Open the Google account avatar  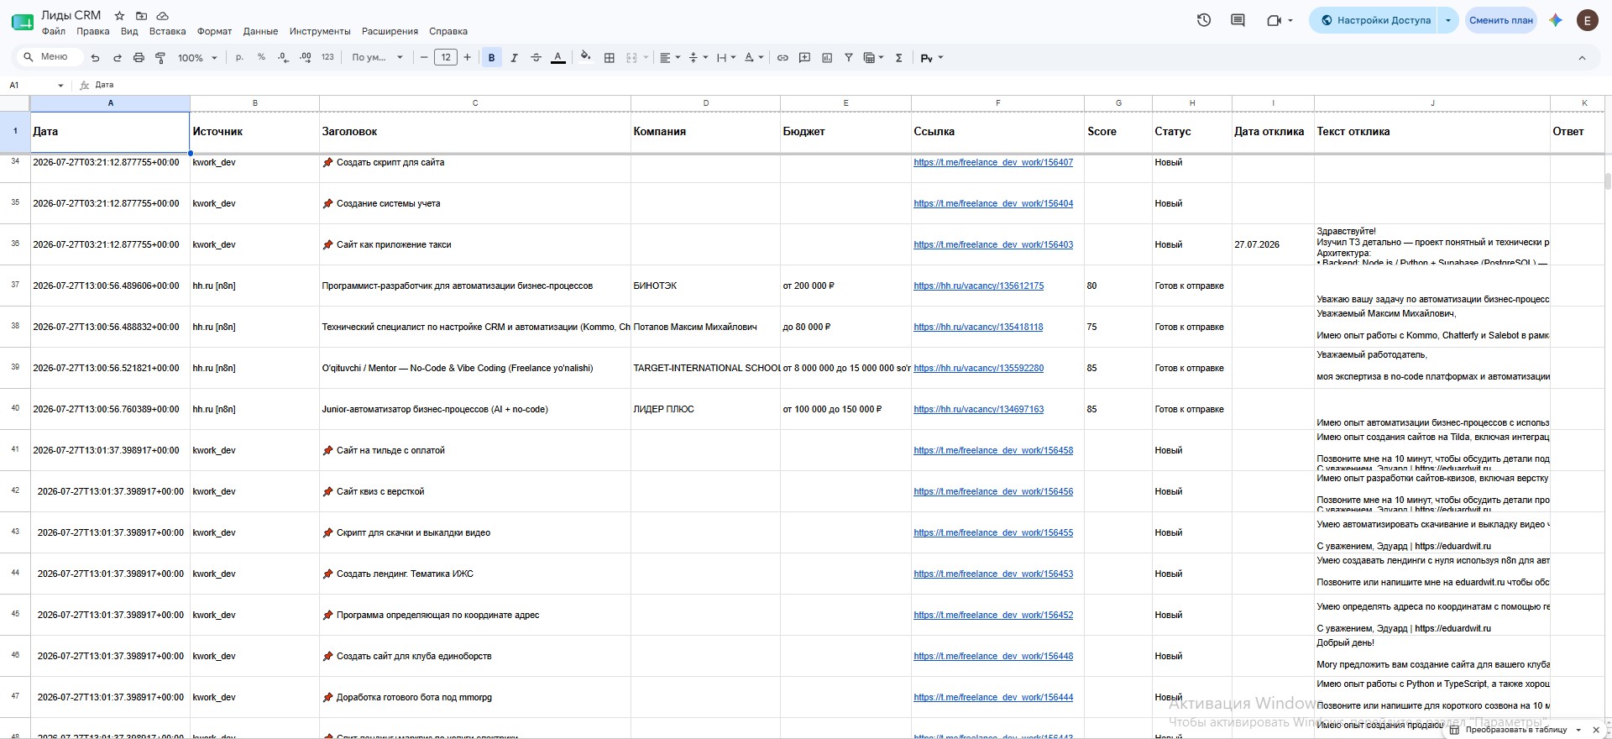point(1587,20)
